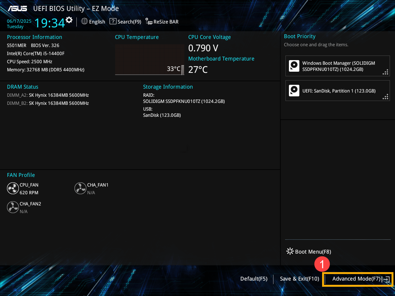Click the CHA_FAN1 label
This screenshot has width=395, height=296.
pyautogui.click(x=98, y=185)
